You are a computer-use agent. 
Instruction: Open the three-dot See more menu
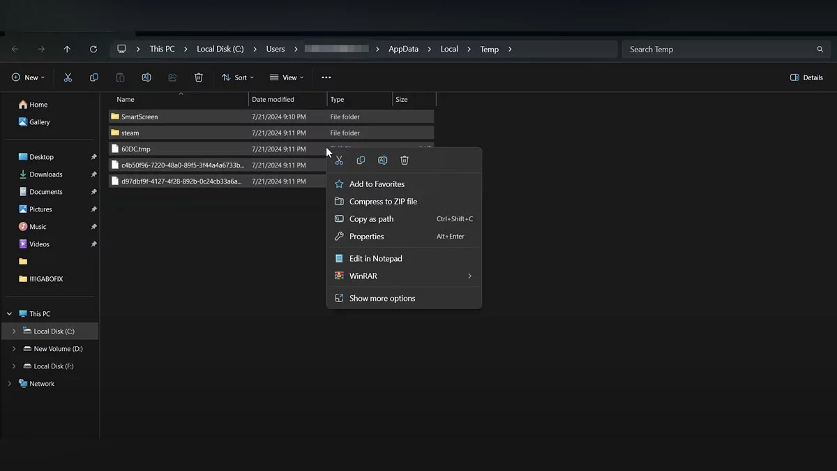(326, 77)
